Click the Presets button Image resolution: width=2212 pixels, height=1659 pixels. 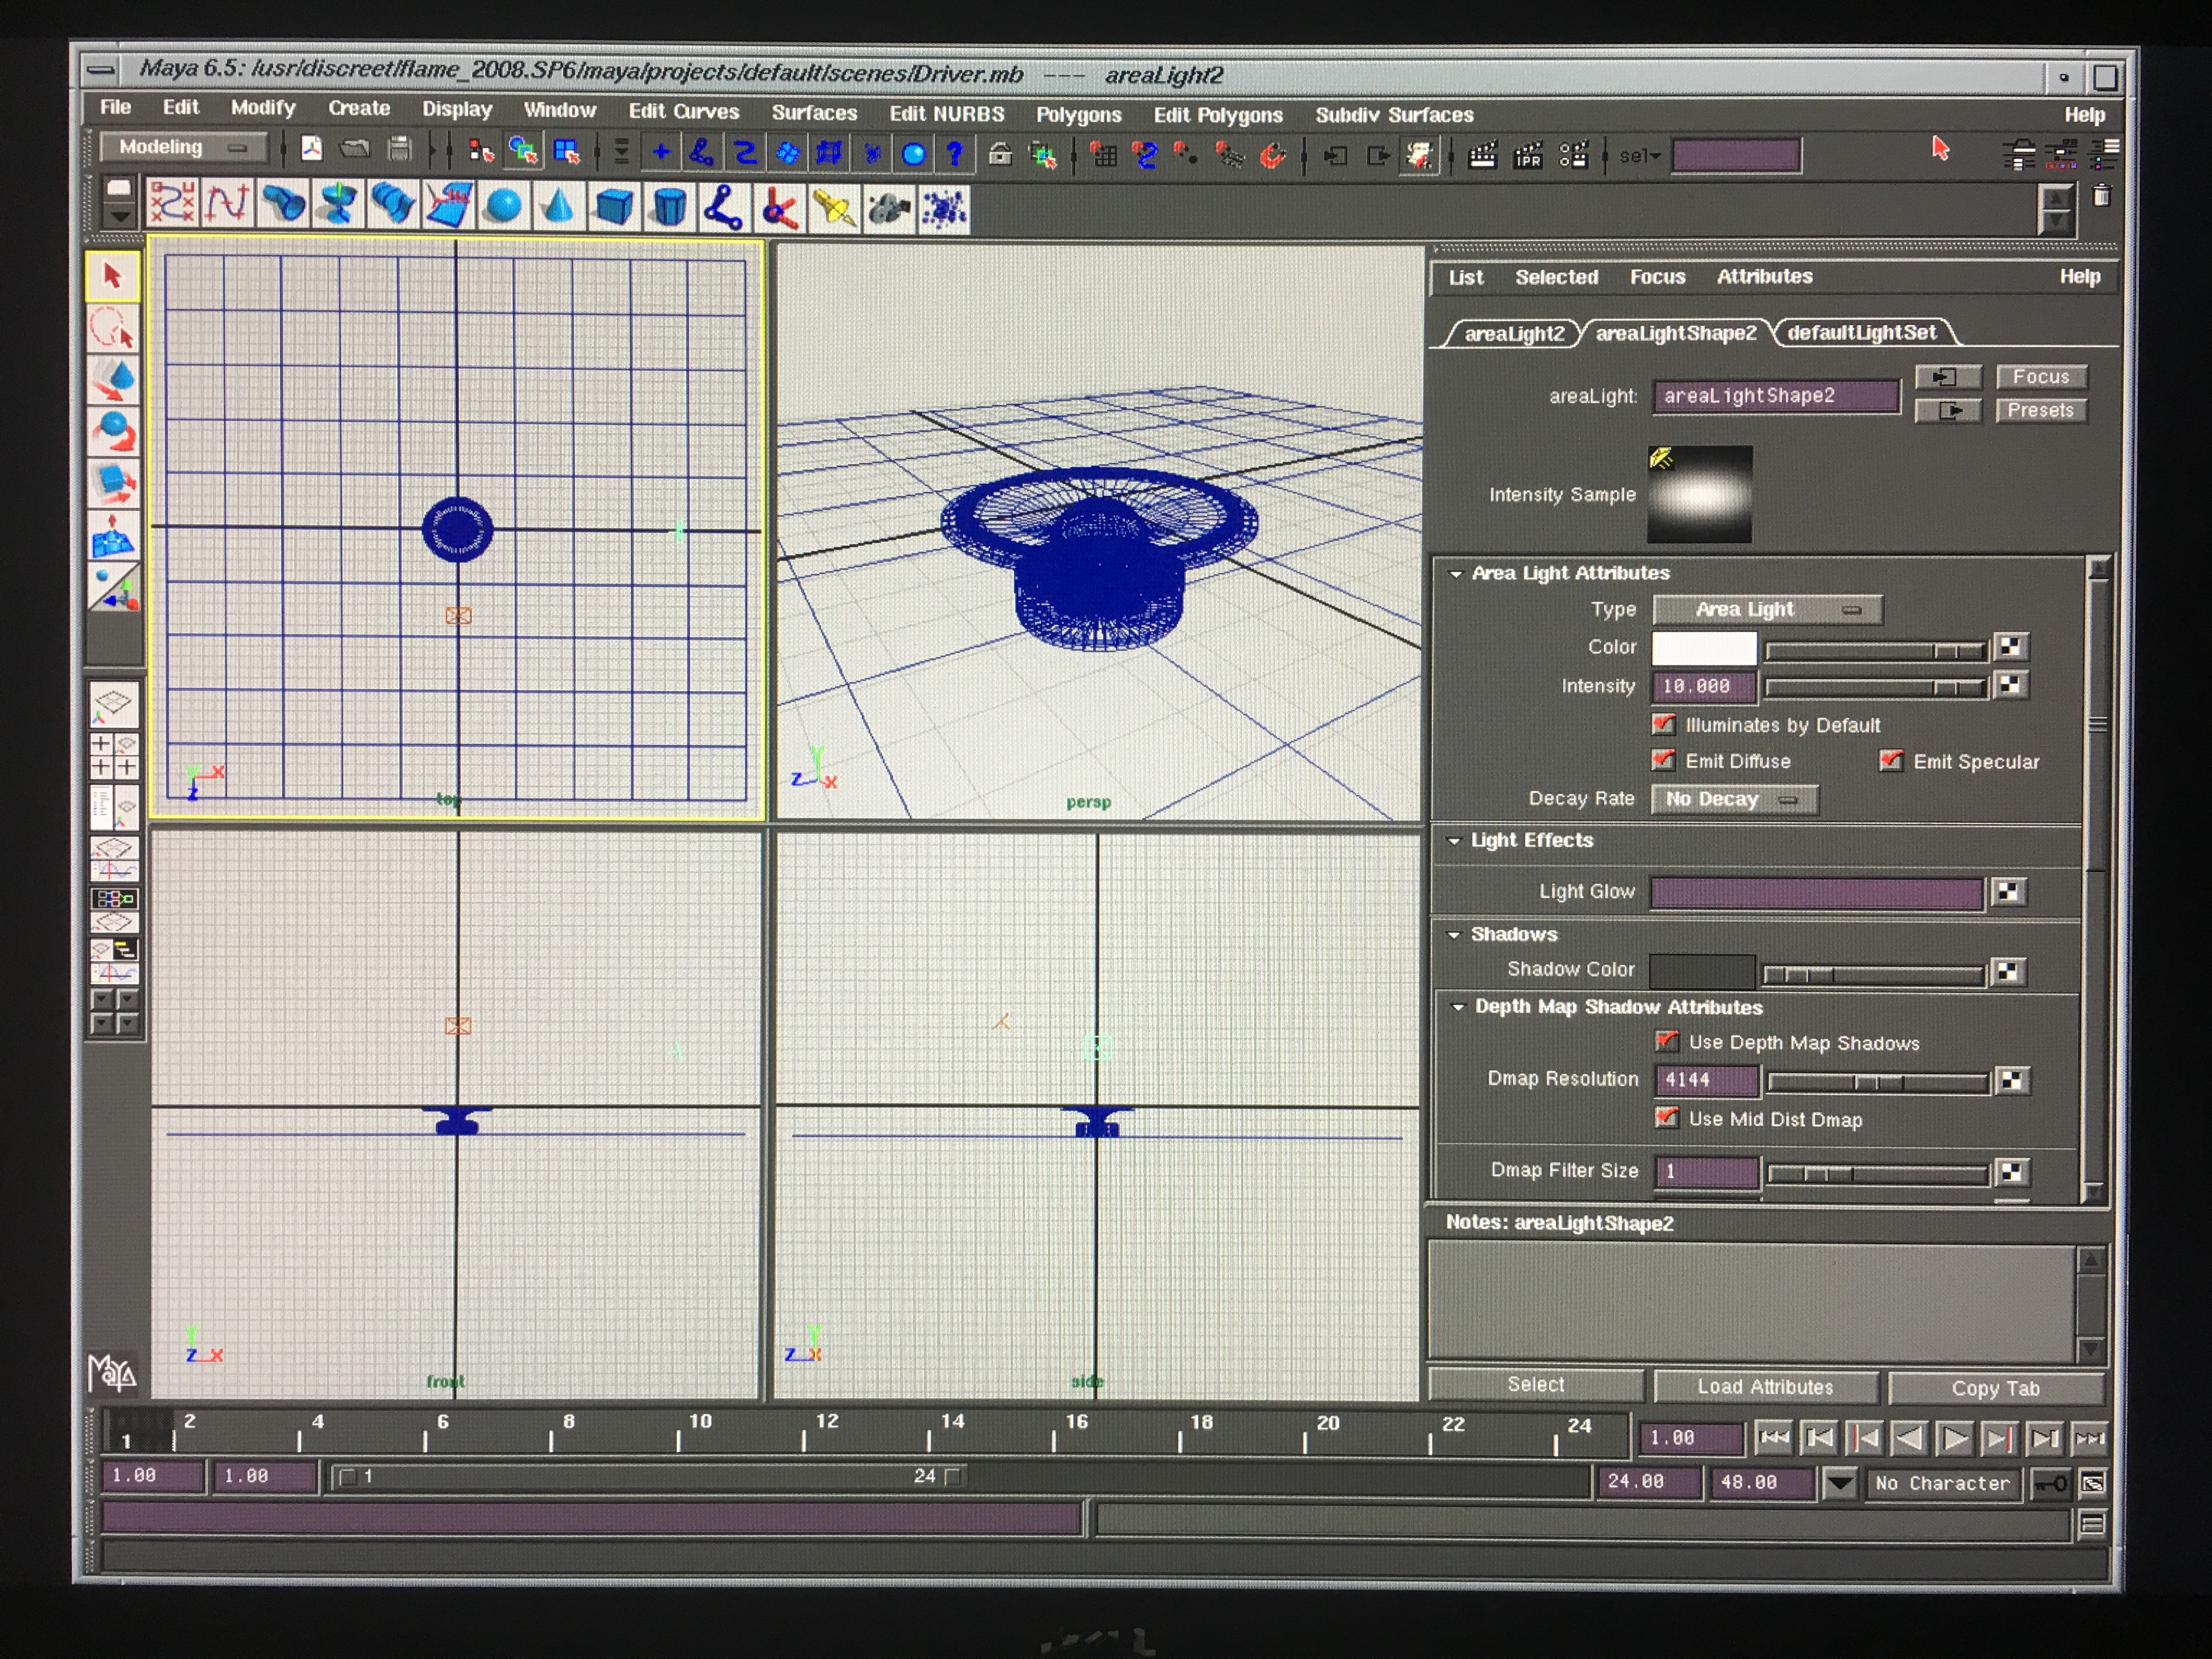click(x=2040, y=410)
